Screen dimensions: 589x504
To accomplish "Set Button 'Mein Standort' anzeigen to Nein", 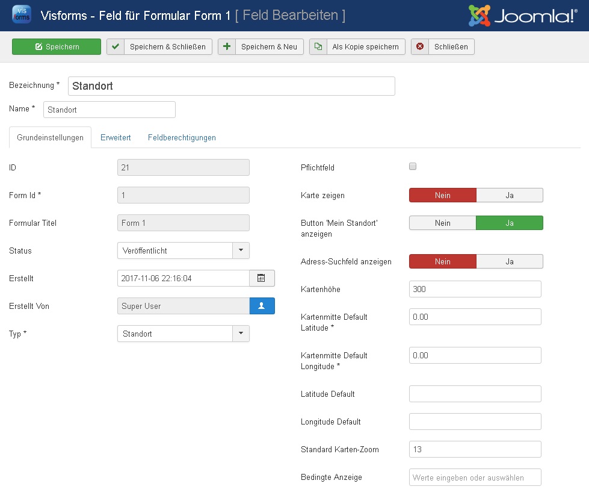I will 443,223.
